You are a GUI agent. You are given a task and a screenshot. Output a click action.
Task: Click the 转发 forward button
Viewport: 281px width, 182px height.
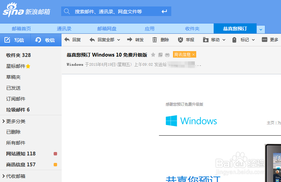135,40
